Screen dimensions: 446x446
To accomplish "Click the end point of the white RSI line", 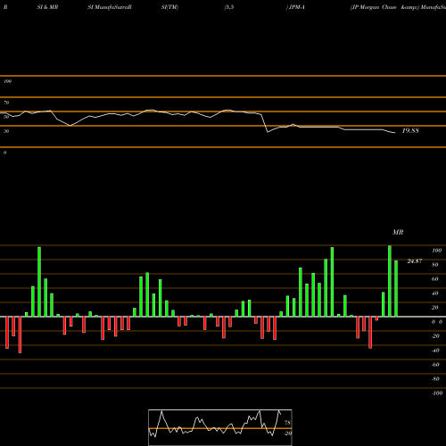I will 395,133.
